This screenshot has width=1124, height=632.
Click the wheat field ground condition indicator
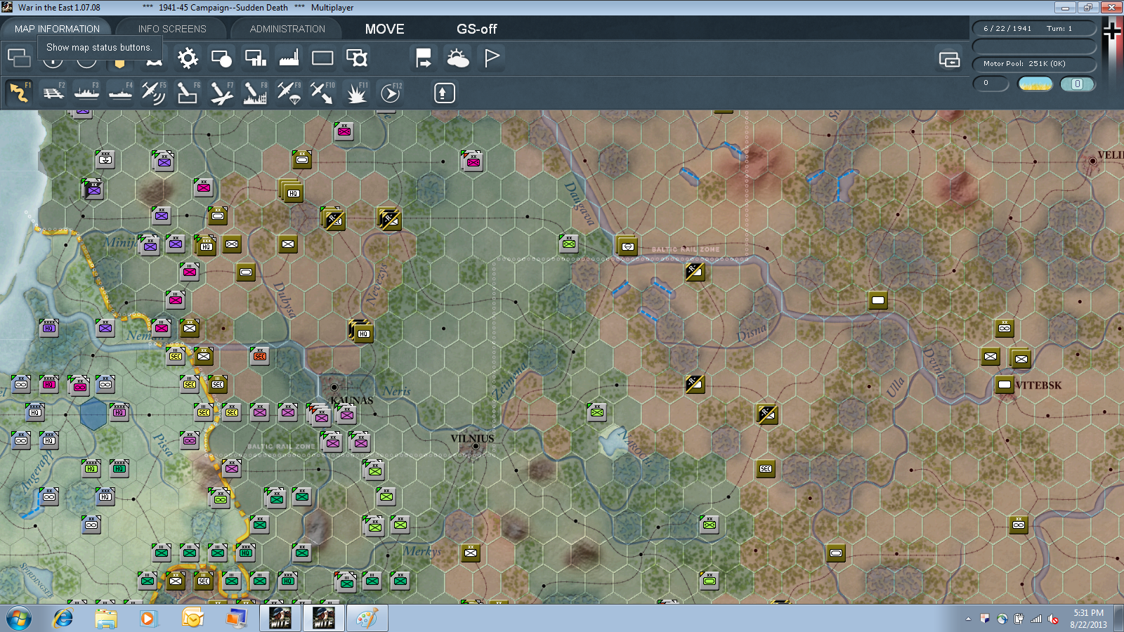click(x=1035, y=84)
